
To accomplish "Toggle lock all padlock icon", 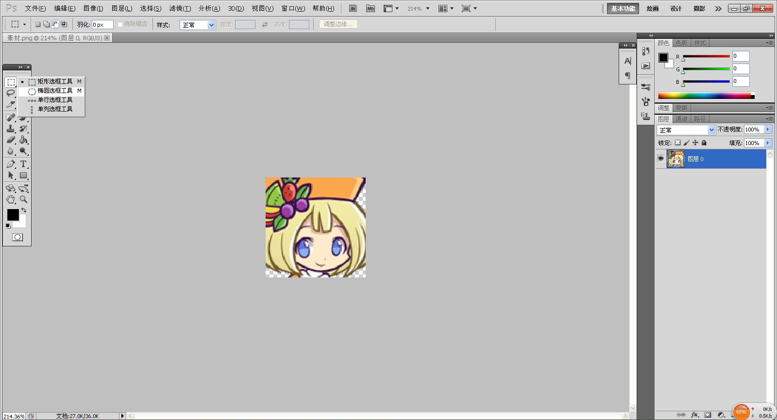I will (x=704, y=143).
